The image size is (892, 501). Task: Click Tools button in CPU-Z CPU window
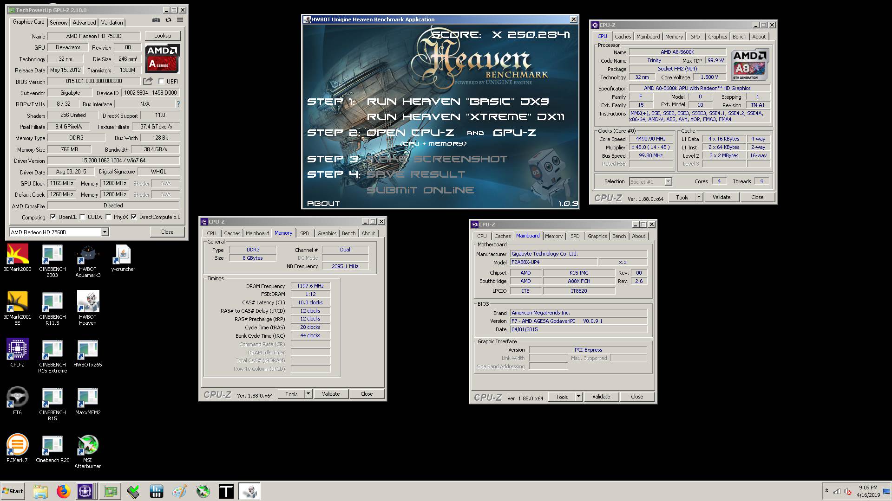pyautogui.click(x=682, y=197)
